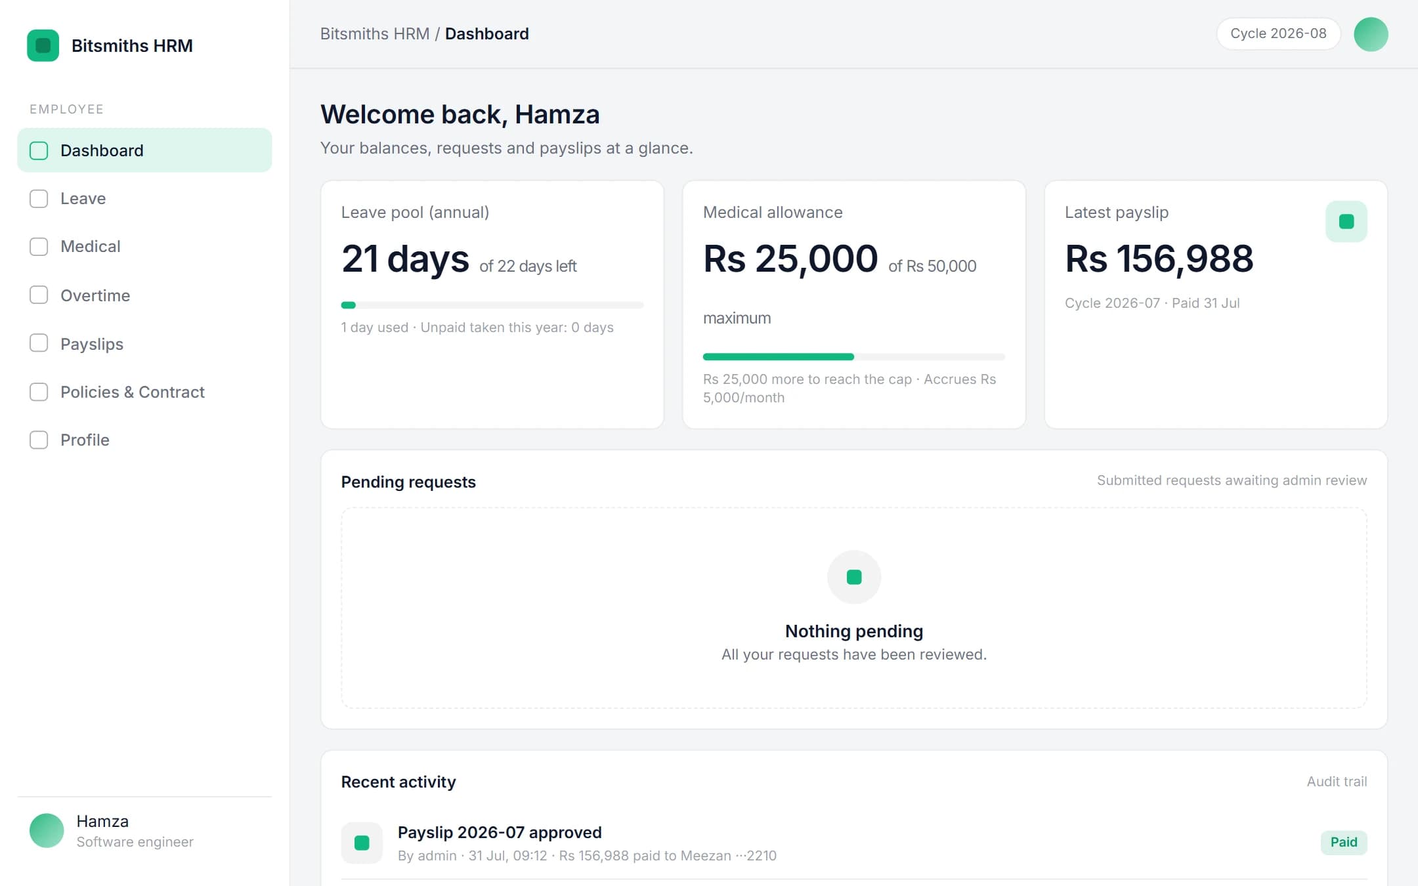Click the Paid status badge
1418x886 pixels.
coord(1344,842)
